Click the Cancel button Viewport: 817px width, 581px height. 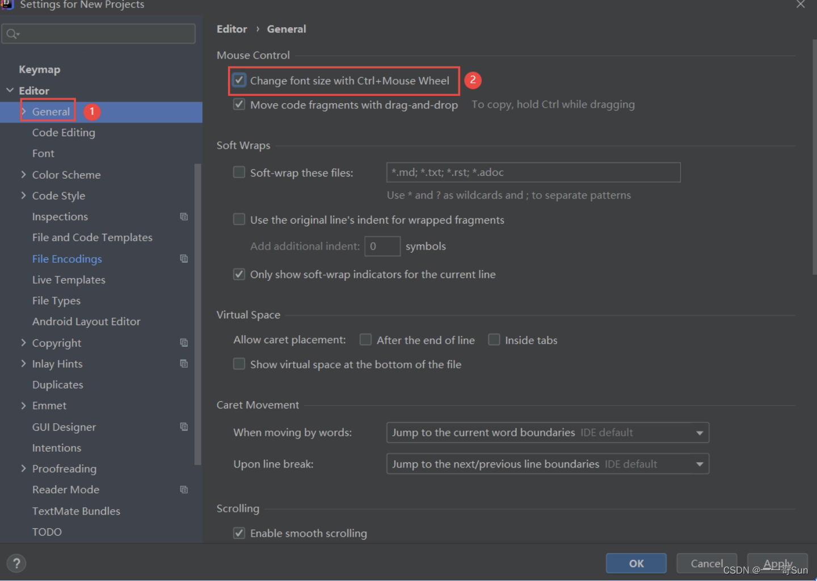707,563
